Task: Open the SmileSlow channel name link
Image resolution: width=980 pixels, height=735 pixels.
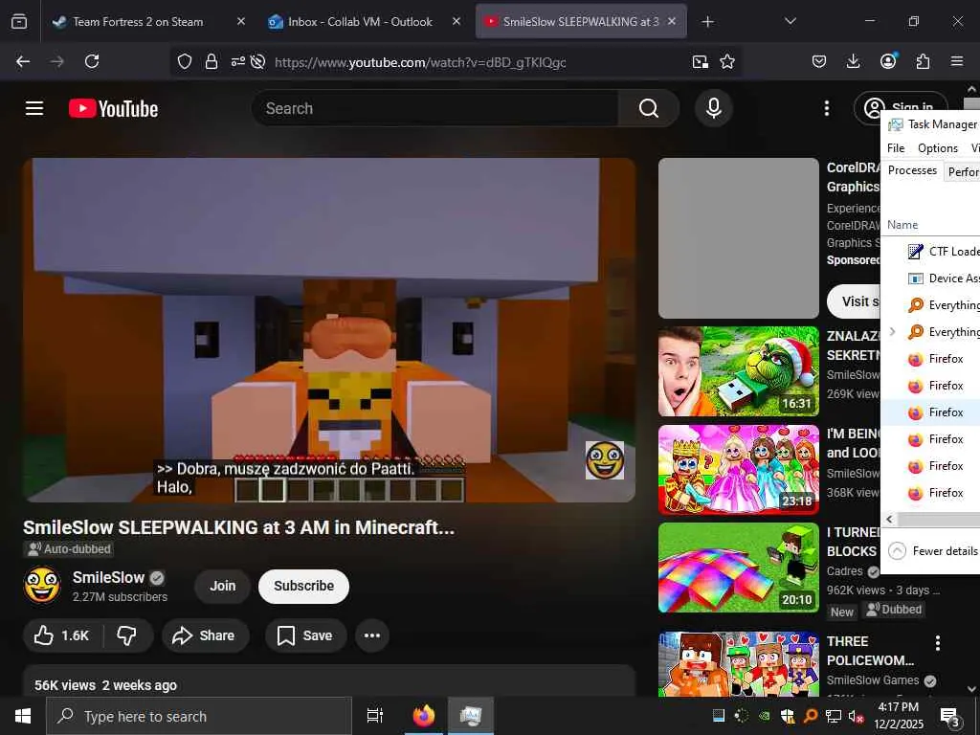Action: pyautogui.click(x=109, y=577)
